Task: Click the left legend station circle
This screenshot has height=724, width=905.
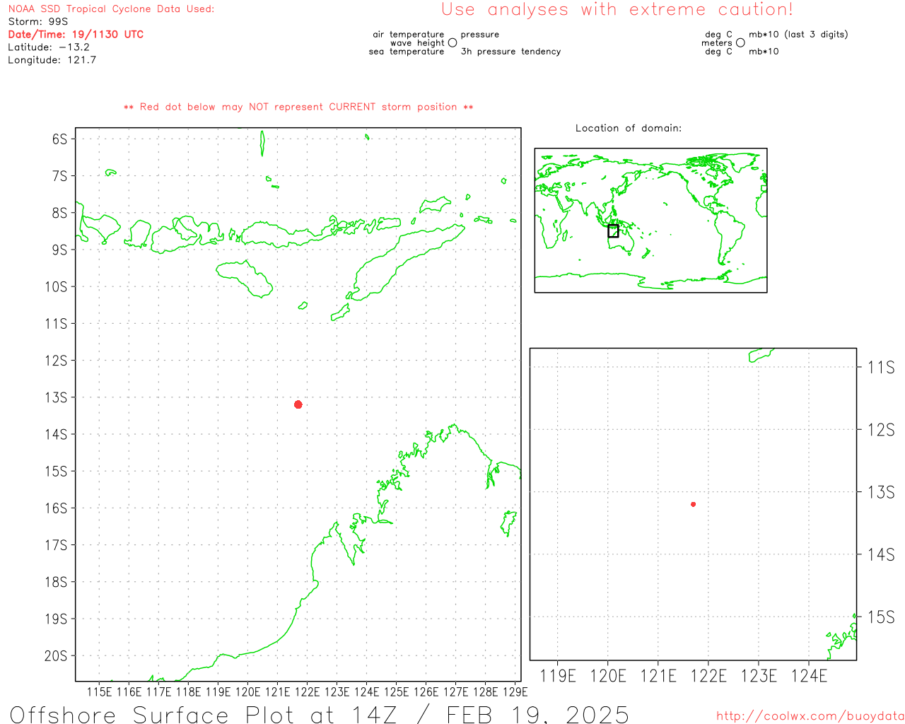Action: click(x=452, y=43)
